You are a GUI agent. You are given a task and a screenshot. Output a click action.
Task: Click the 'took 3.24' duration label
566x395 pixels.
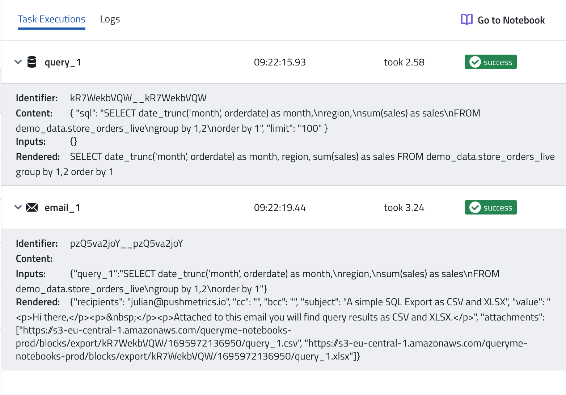404,208
